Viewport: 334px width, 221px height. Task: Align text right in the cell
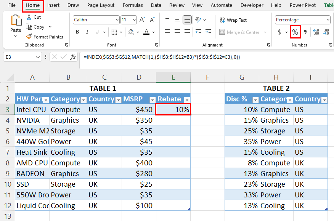click(187, 32)
